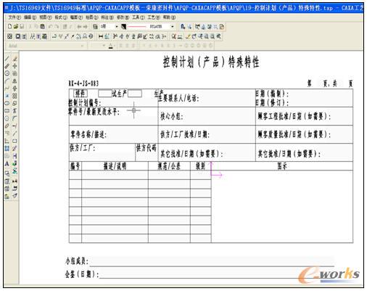Screen dimensions: 367x291
Task: Check the 样件 box in the form
Action: point(81,93)
